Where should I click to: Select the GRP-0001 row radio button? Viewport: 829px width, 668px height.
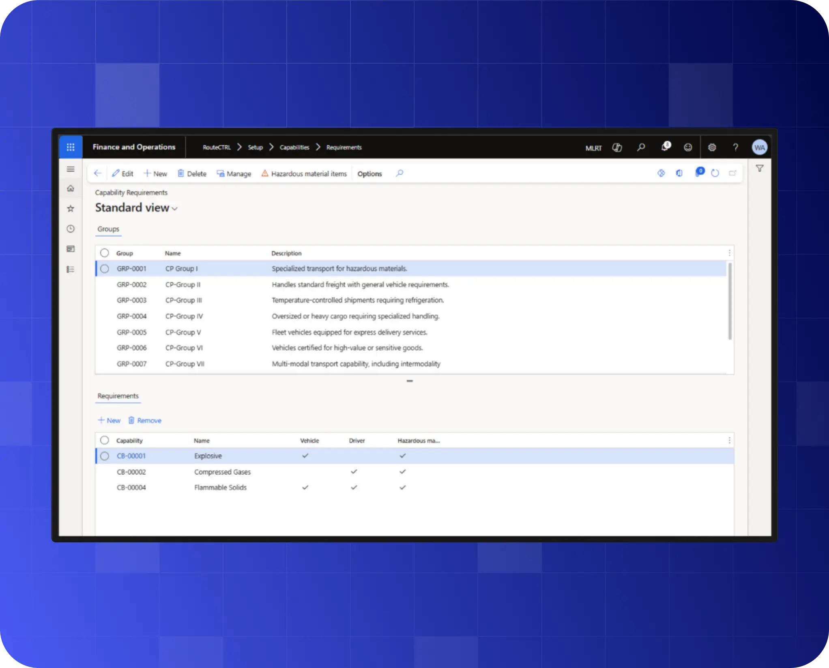[x=105, y=269]
